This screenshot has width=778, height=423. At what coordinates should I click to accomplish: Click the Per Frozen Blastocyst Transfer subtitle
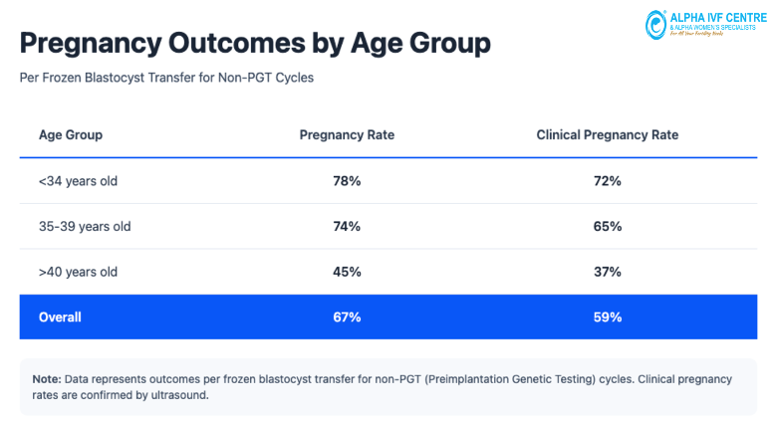(x=166, y=77)
